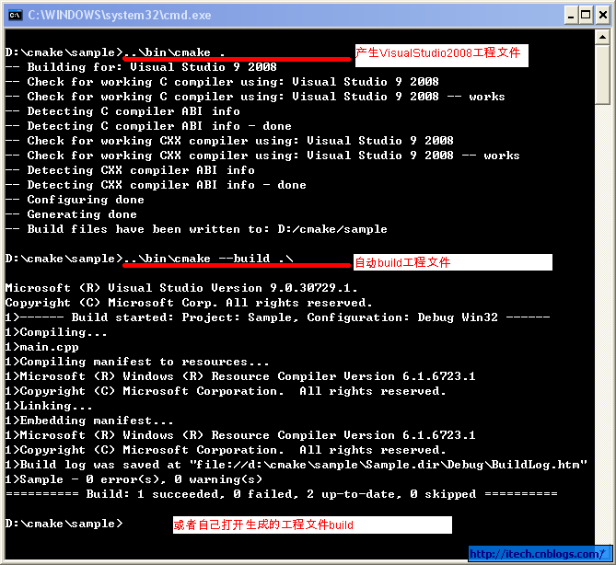Click the "1>Linking..." line
Image resolution: width=616 pixels, height=565 pixels.
pos(49,406)
